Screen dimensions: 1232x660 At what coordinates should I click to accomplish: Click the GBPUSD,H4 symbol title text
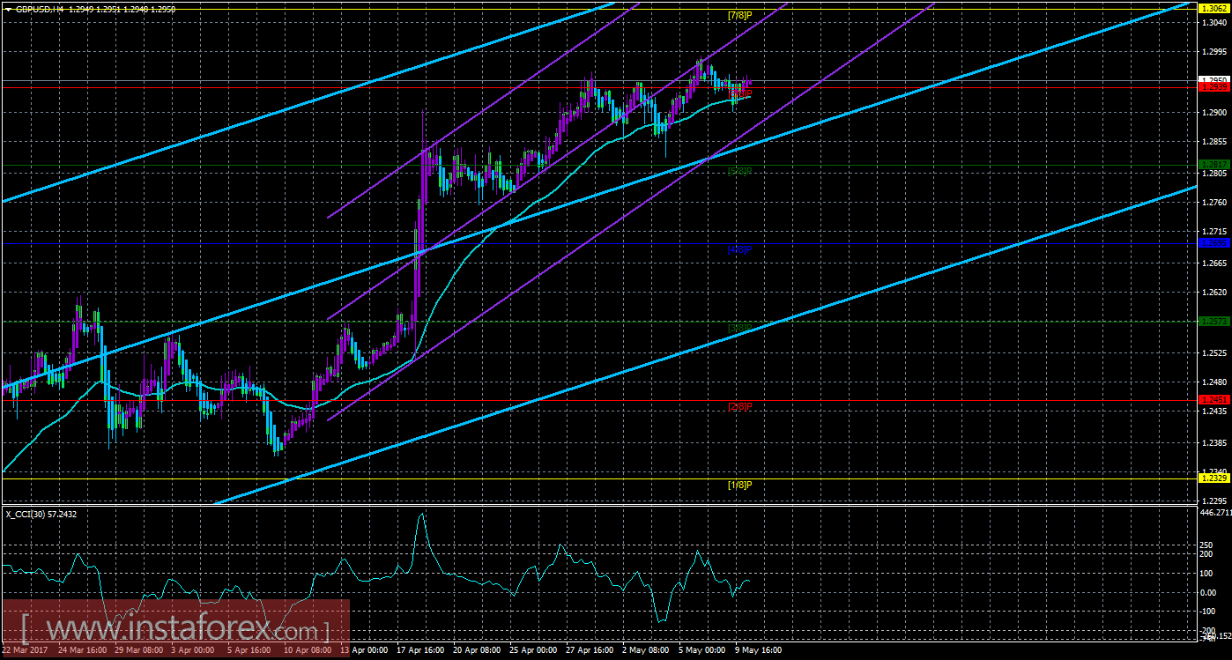38,8
